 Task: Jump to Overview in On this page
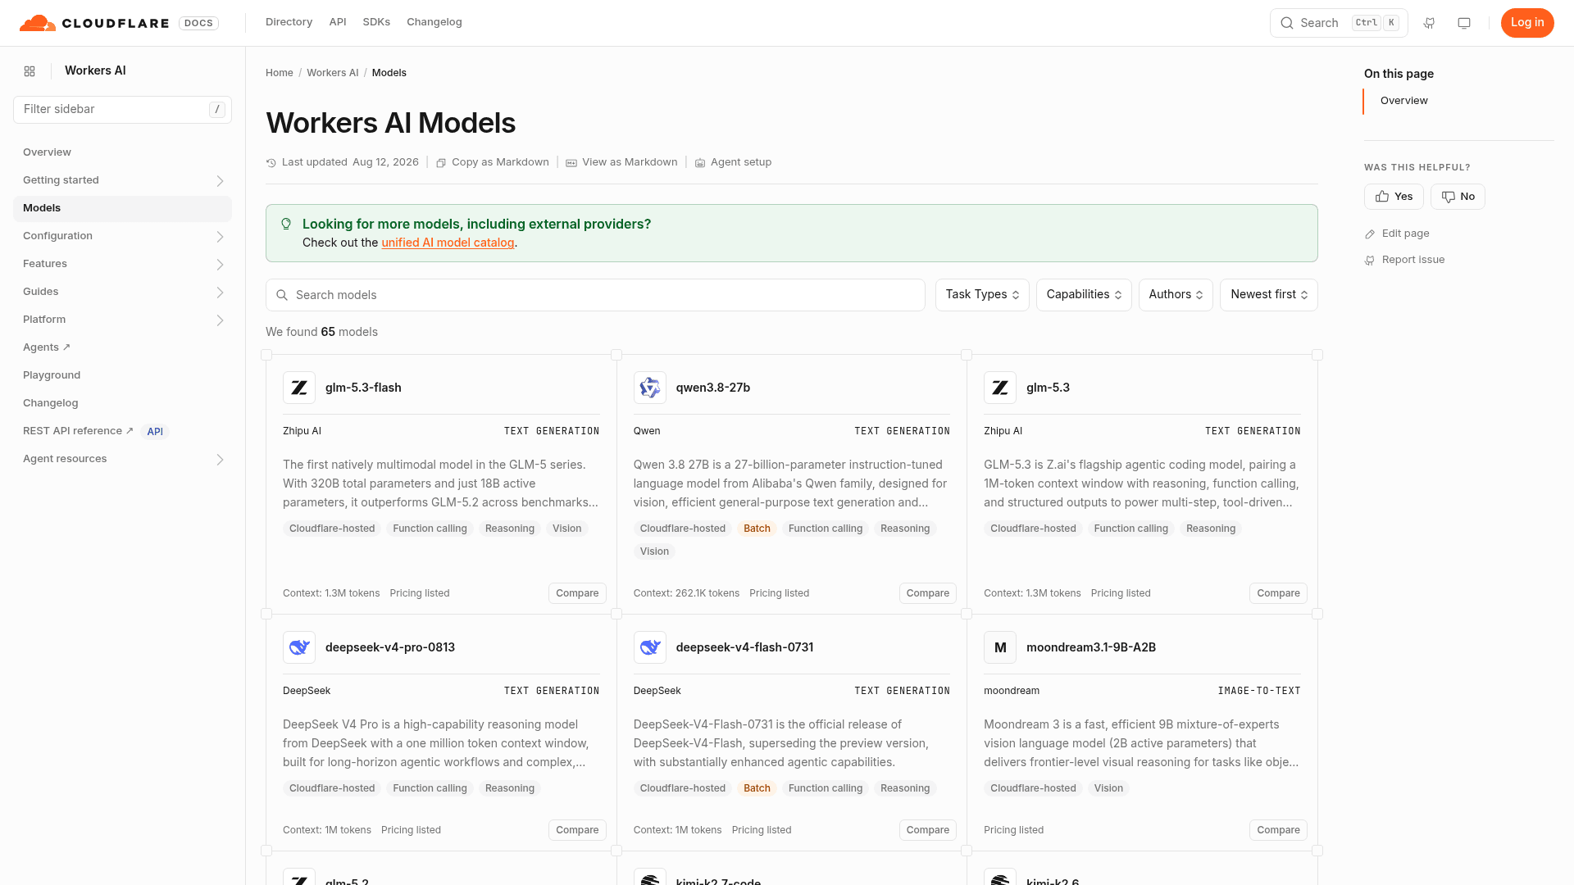(1403, 101)
